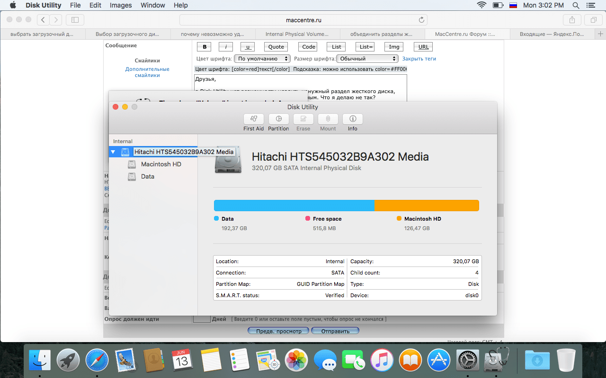Open the Apple menu
Image resolution: width=606 pixels, height=378 pixels.
[x=13, y=5]
